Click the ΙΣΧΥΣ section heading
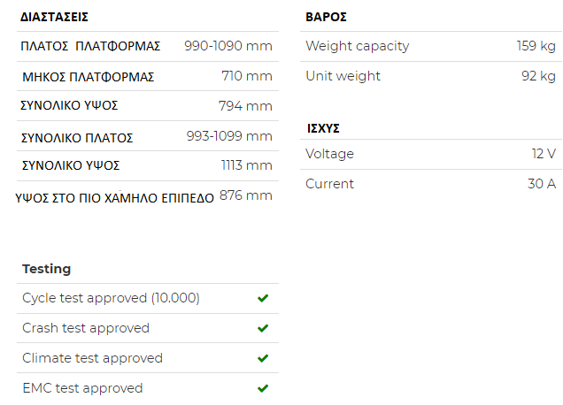The image size is (563, 405). 323,128
